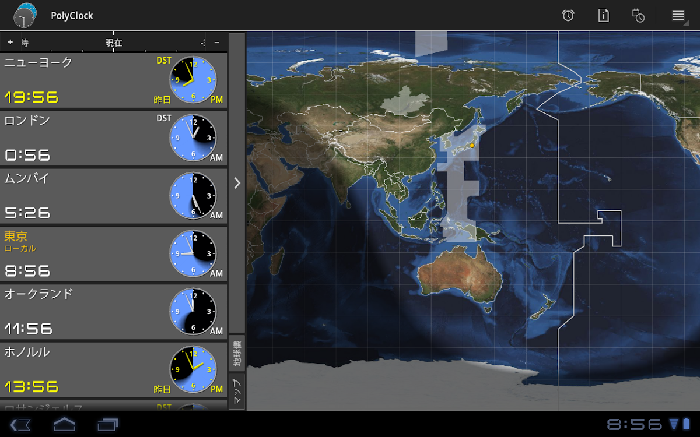The width and height of the screenshot is (700, 437).
Task: Switch to the 地球儀 globe tab
Action: 237,353
